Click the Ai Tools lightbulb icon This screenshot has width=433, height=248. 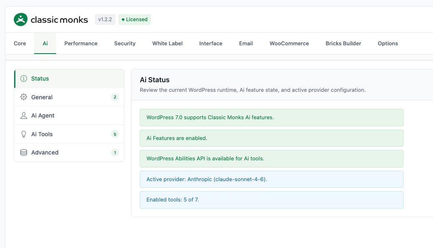(x=24, y=134)
